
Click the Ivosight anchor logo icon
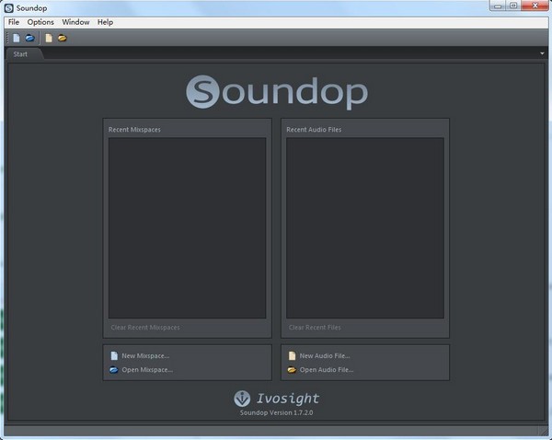(x=242, y=399)
